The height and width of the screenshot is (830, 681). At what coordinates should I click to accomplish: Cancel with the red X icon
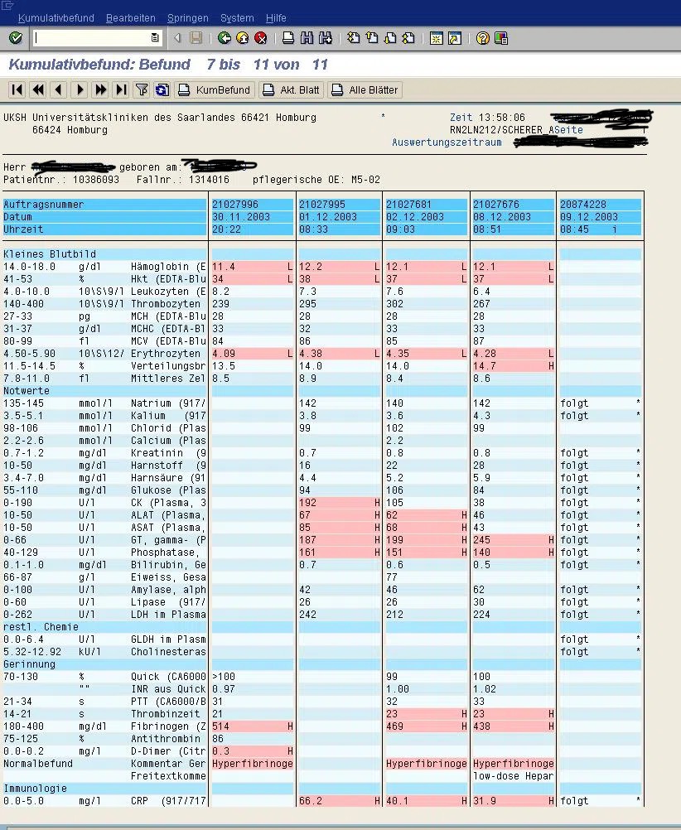260,38
